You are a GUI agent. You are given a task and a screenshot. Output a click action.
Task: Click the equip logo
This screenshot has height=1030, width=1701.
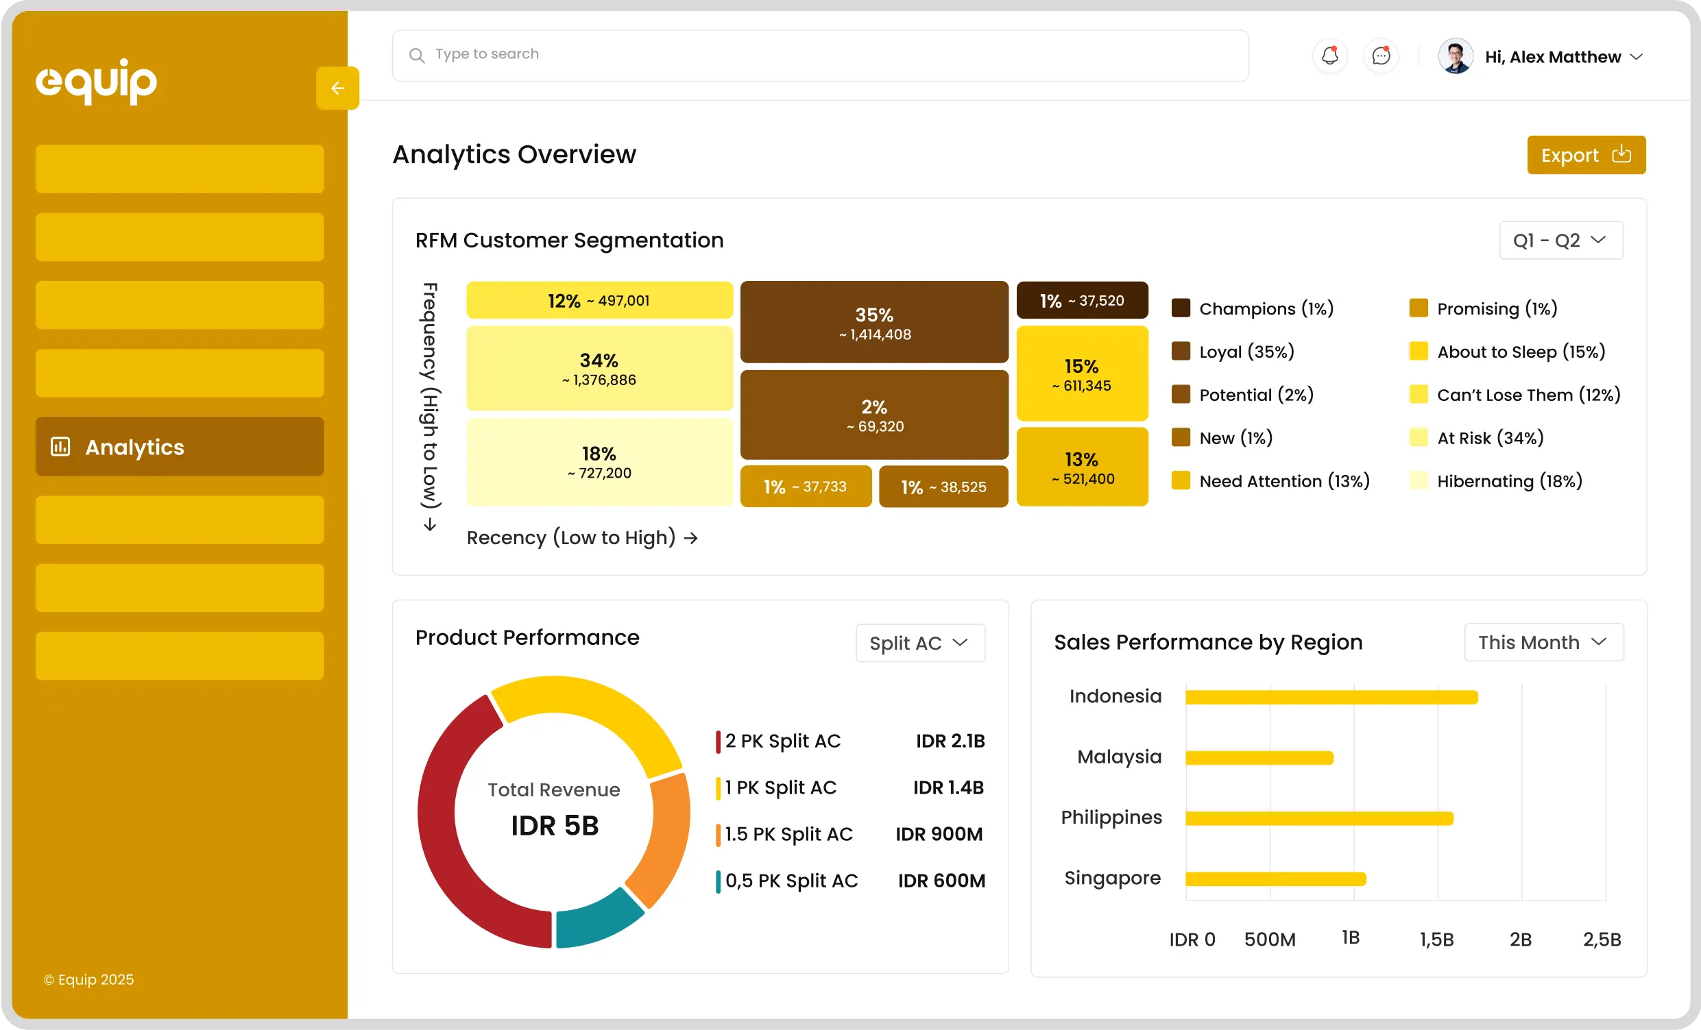tap(97, 81)
